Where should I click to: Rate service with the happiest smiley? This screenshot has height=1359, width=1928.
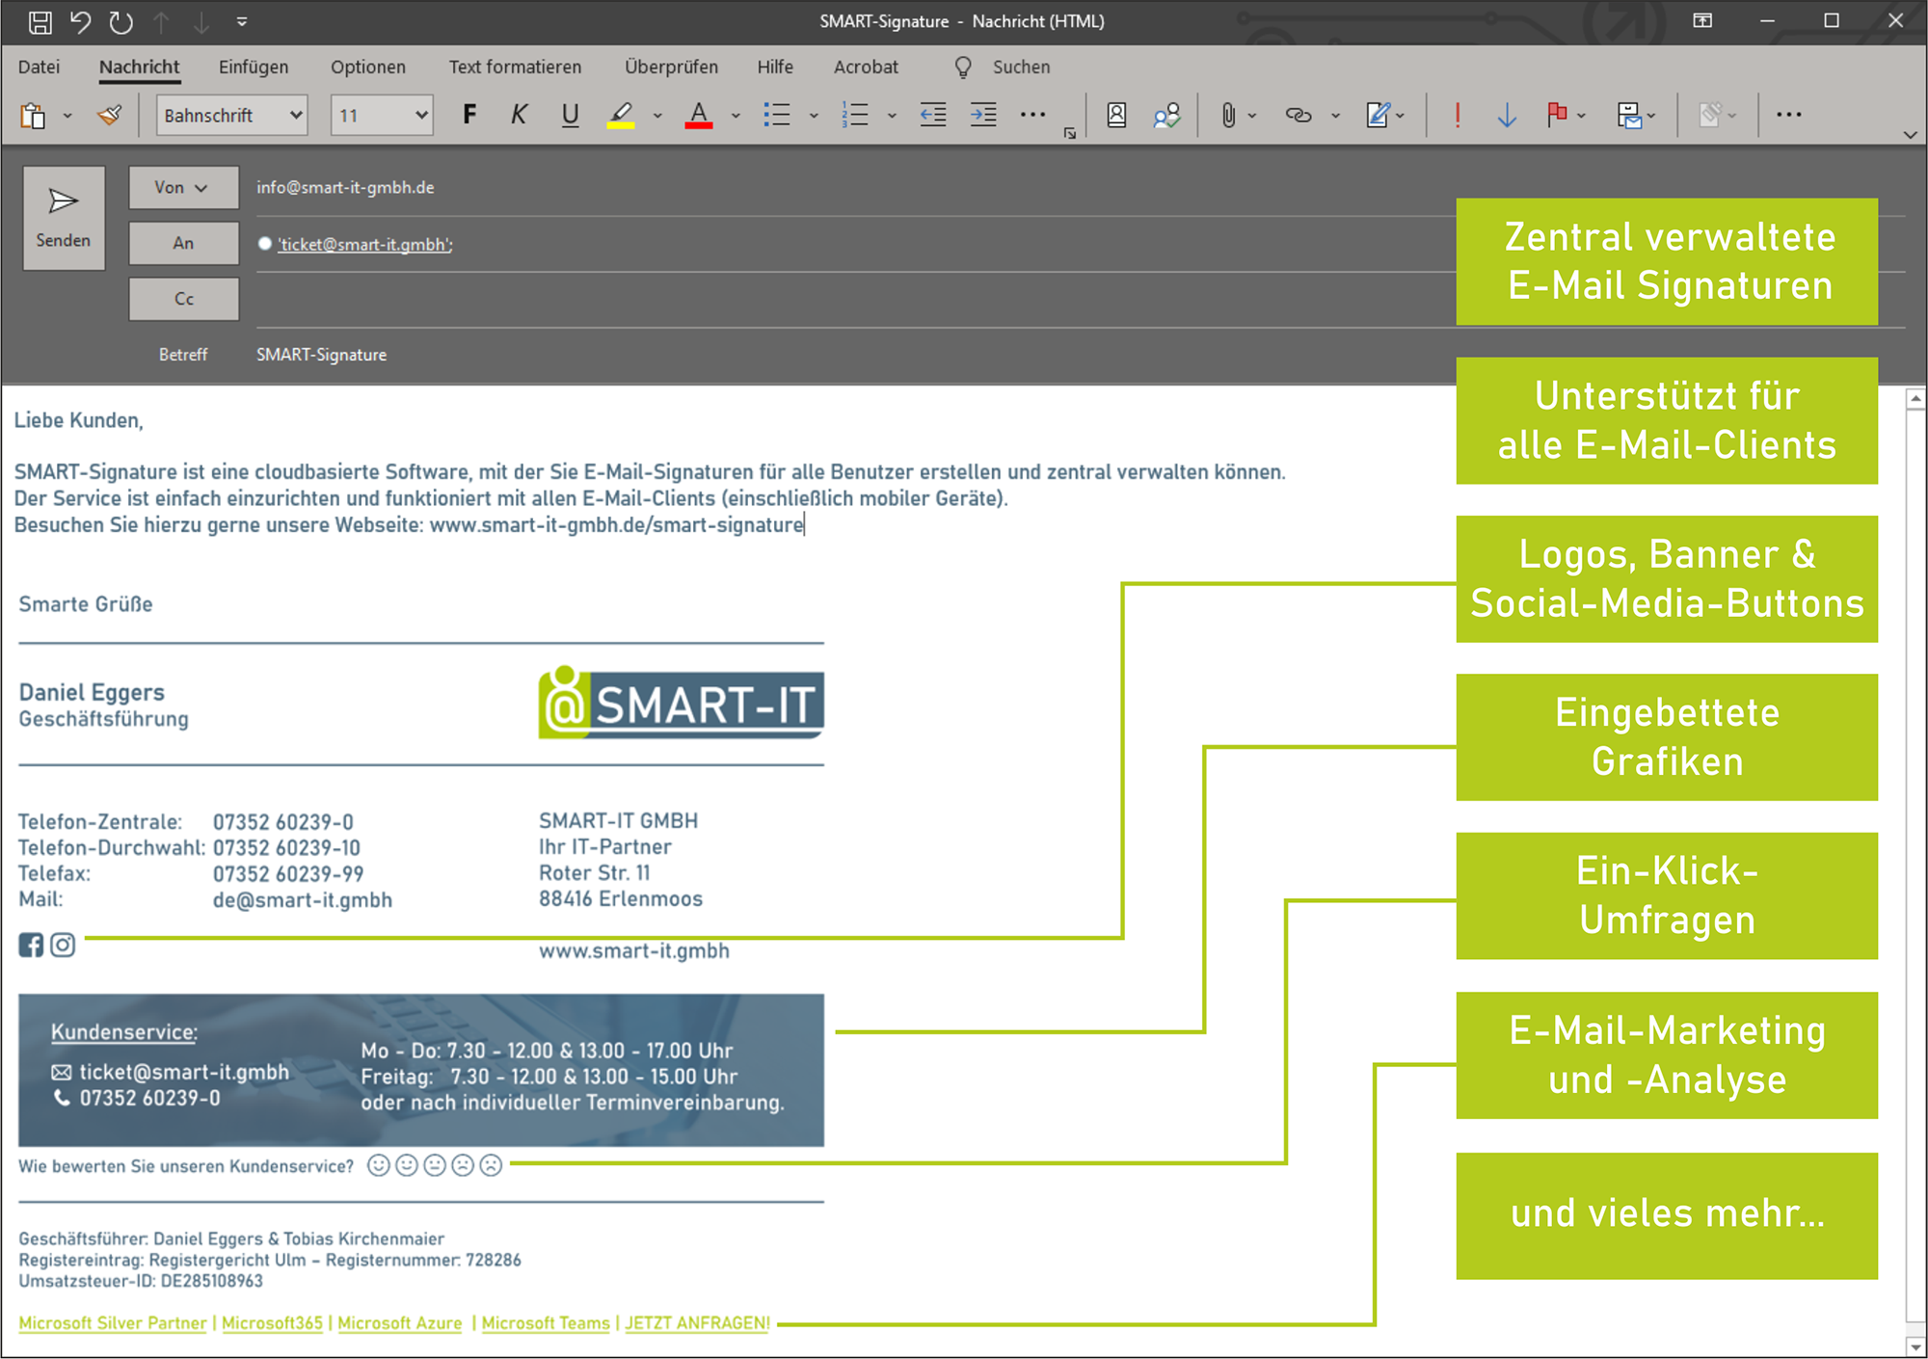pos(379,1165)
